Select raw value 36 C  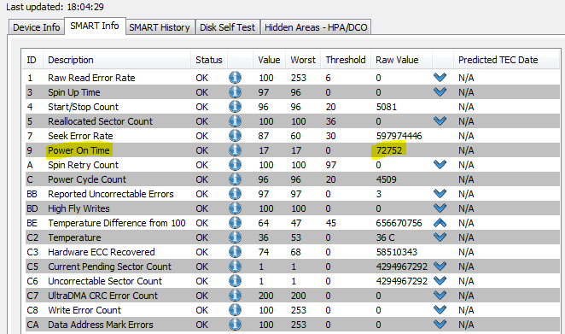[x=386, y=237]
